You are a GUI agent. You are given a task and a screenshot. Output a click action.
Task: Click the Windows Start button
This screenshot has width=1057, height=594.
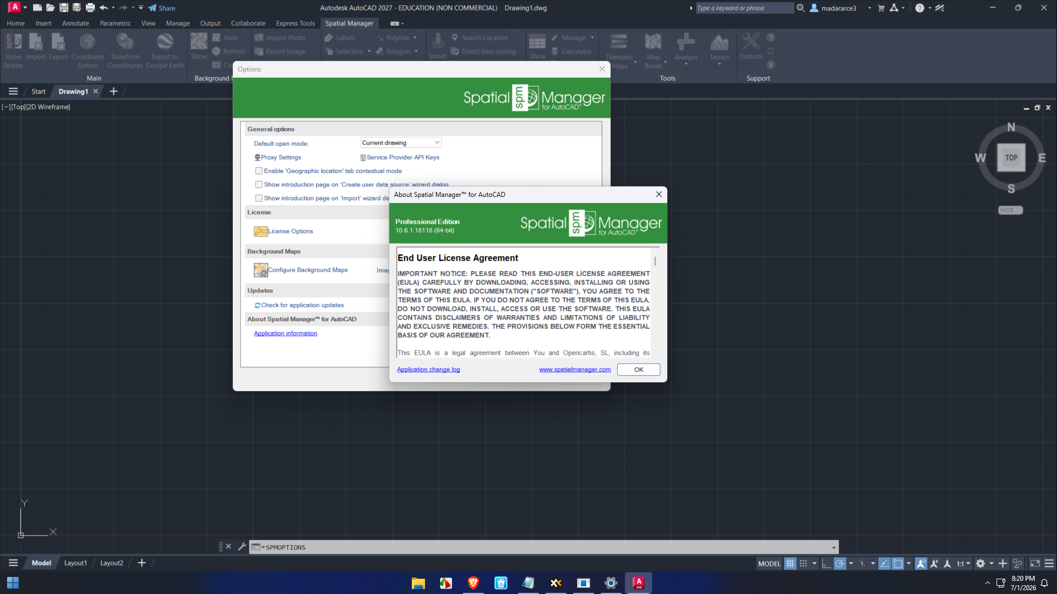(x=13, y=583)
